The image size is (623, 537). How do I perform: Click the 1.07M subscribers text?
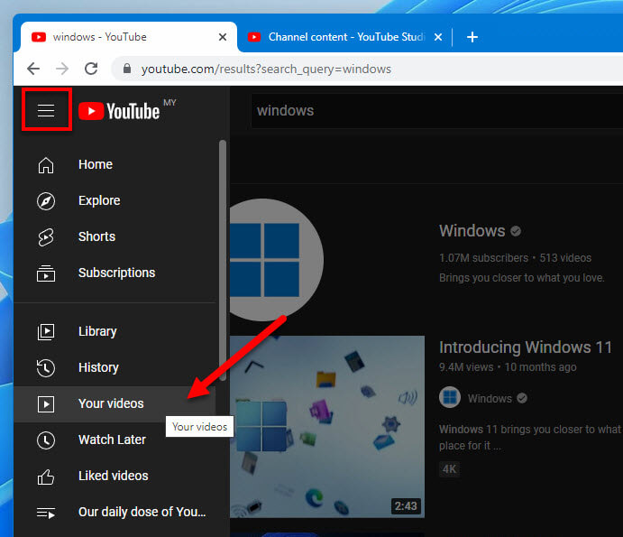[x=483, y=258]
